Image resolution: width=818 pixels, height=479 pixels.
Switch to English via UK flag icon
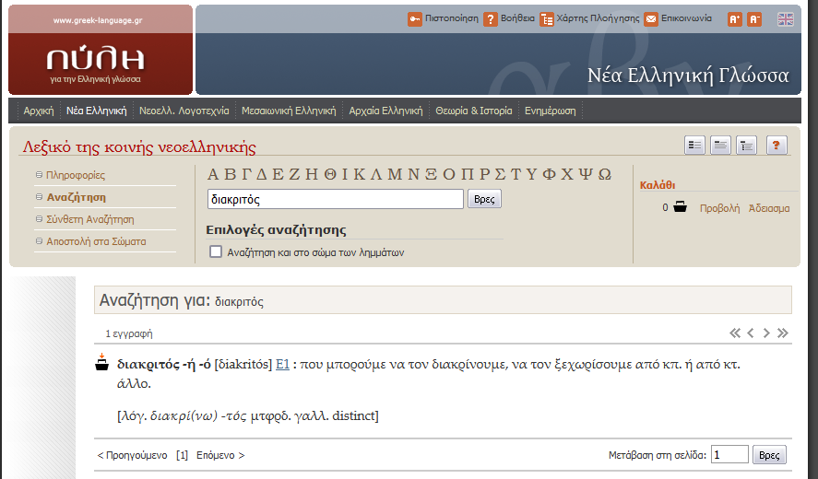coord(786,19)
